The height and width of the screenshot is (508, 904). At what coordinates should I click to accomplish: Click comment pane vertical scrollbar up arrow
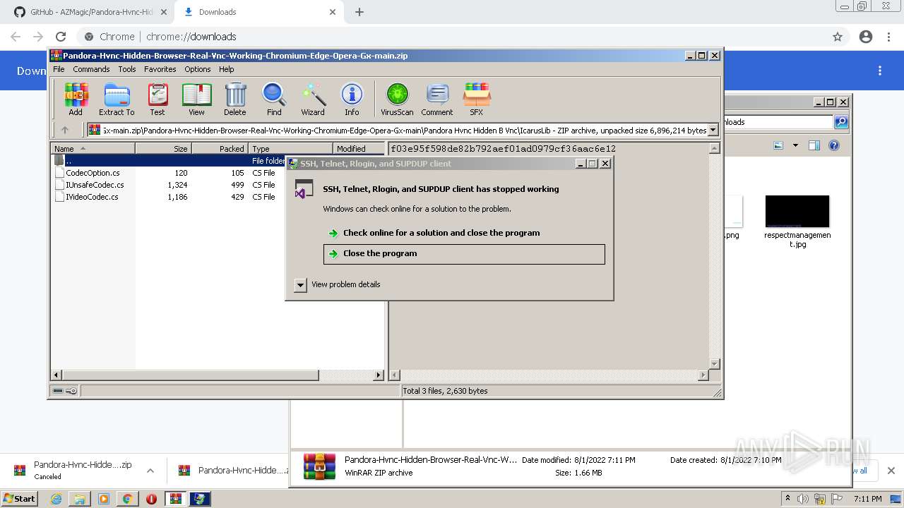click(714, 148)
